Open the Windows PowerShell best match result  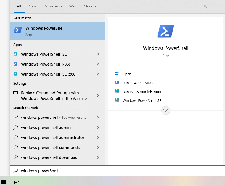click(57, 31)
